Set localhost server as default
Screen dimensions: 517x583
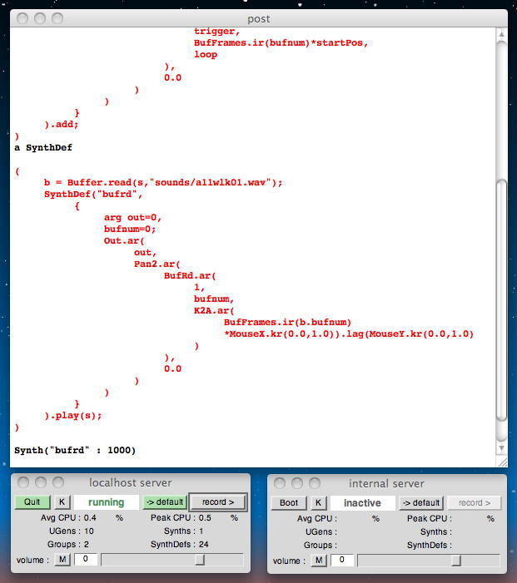(x=165, y=502)
